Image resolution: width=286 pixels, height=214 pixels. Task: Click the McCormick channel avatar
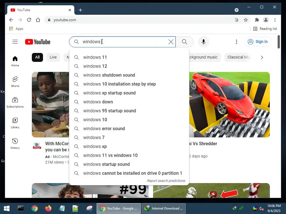37,146
